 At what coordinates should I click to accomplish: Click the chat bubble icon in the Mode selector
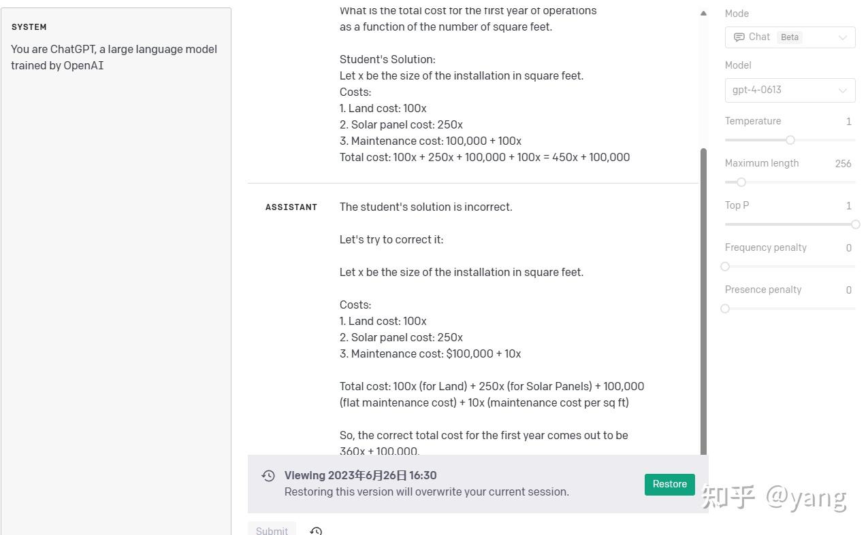(x=739, y=37)
